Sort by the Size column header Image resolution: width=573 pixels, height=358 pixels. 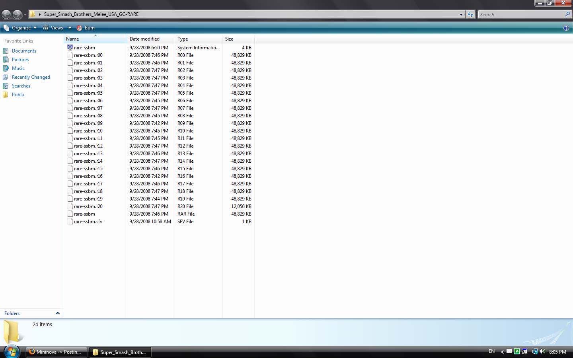point(238,39)
